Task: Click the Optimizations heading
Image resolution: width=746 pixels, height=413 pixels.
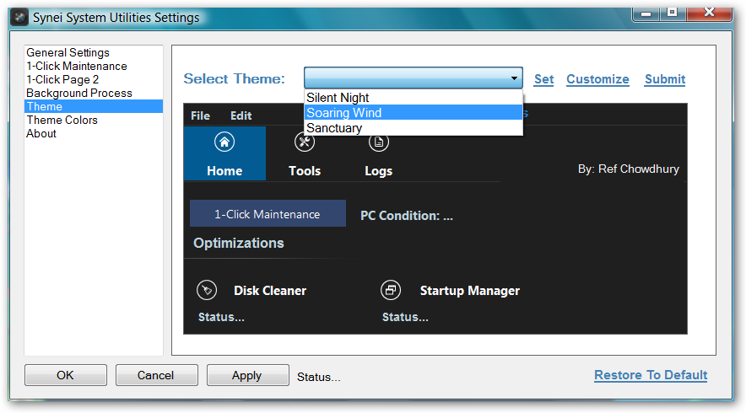Action: (x=238, y=243)
